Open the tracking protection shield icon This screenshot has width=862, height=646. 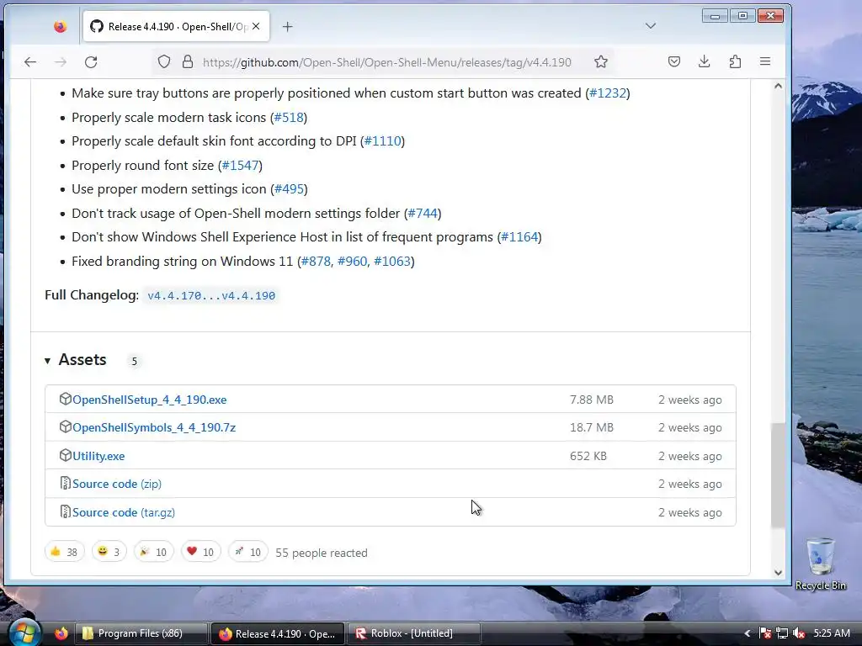[x=164, y=61]
